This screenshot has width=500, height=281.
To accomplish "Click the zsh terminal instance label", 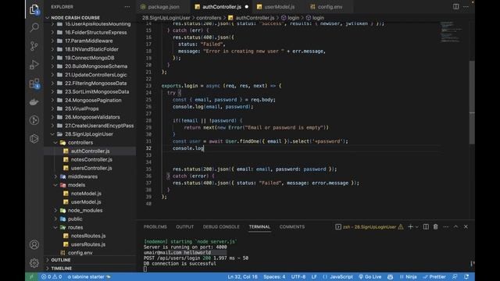I will [x=370, y=227].
